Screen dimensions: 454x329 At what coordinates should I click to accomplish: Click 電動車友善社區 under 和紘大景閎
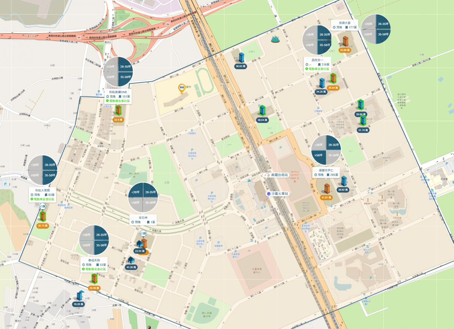pos(43,199)
